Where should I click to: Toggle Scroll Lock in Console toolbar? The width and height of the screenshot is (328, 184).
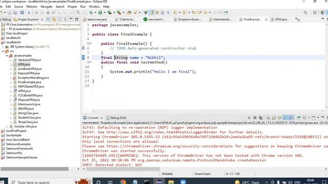(274, 118)
